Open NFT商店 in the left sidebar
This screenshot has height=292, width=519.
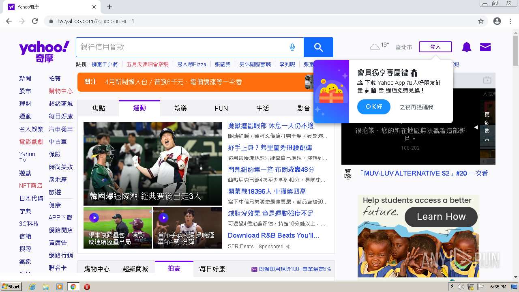click(31, 186)
